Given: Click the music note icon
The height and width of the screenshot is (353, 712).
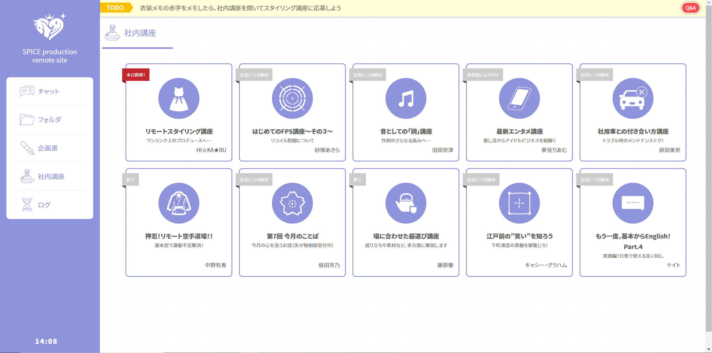Looking at the screenshot, I should pos(406,98).
